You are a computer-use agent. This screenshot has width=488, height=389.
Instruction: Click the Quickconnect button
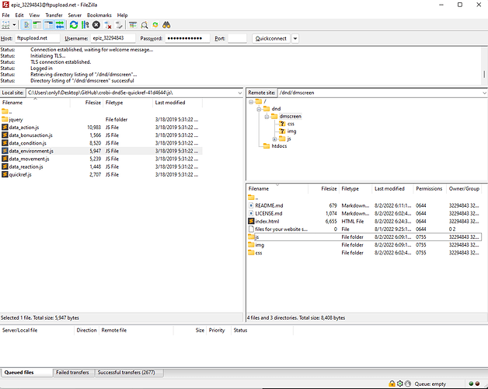pyautogui.click(x=270, y=38)
